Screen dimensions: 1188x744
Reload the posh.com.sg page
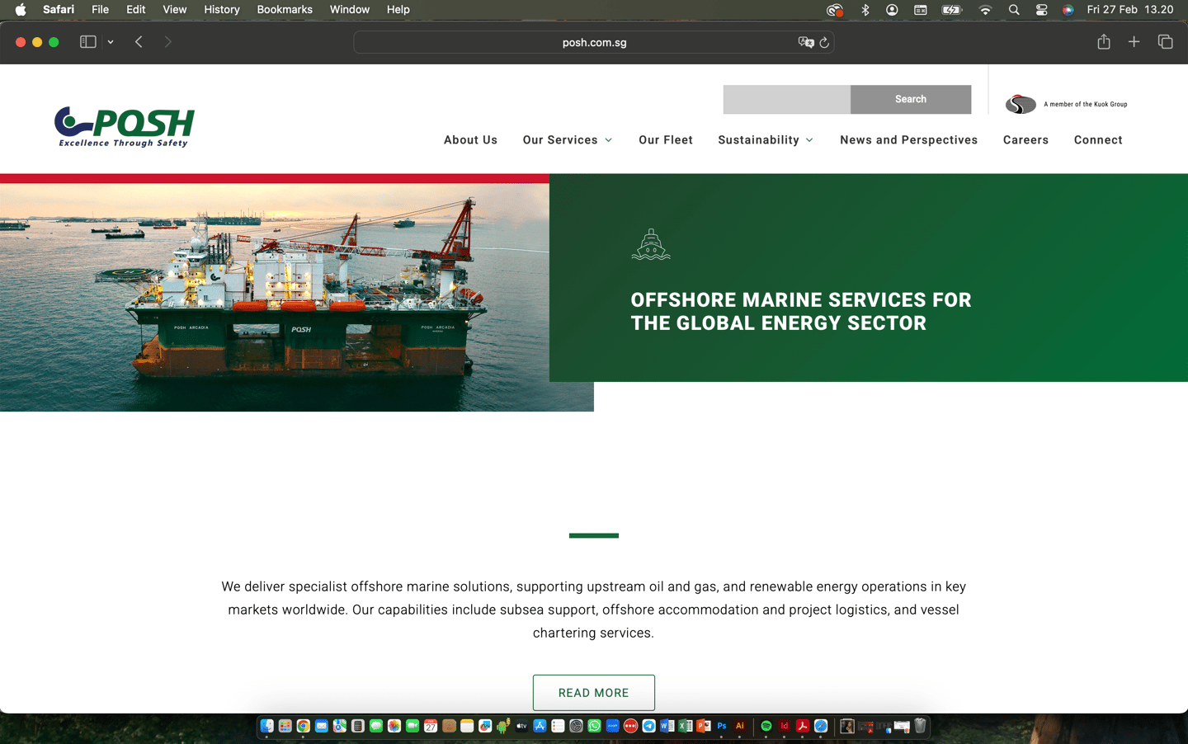[824, 42]
